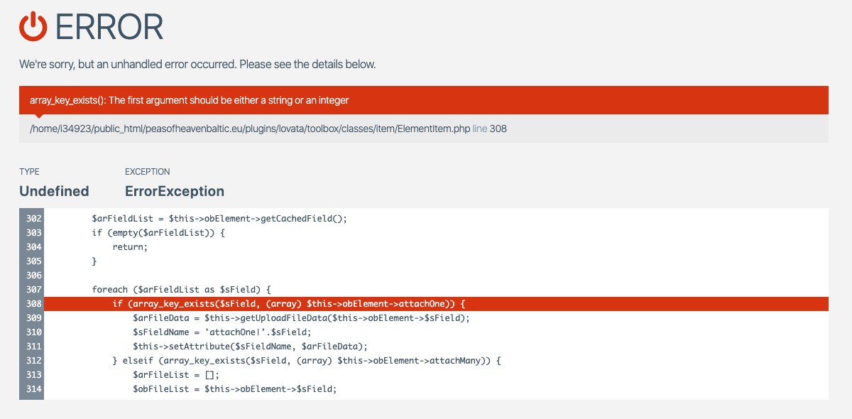
Task: Click the Undefined type value
Action: click(x=54, y=191)
